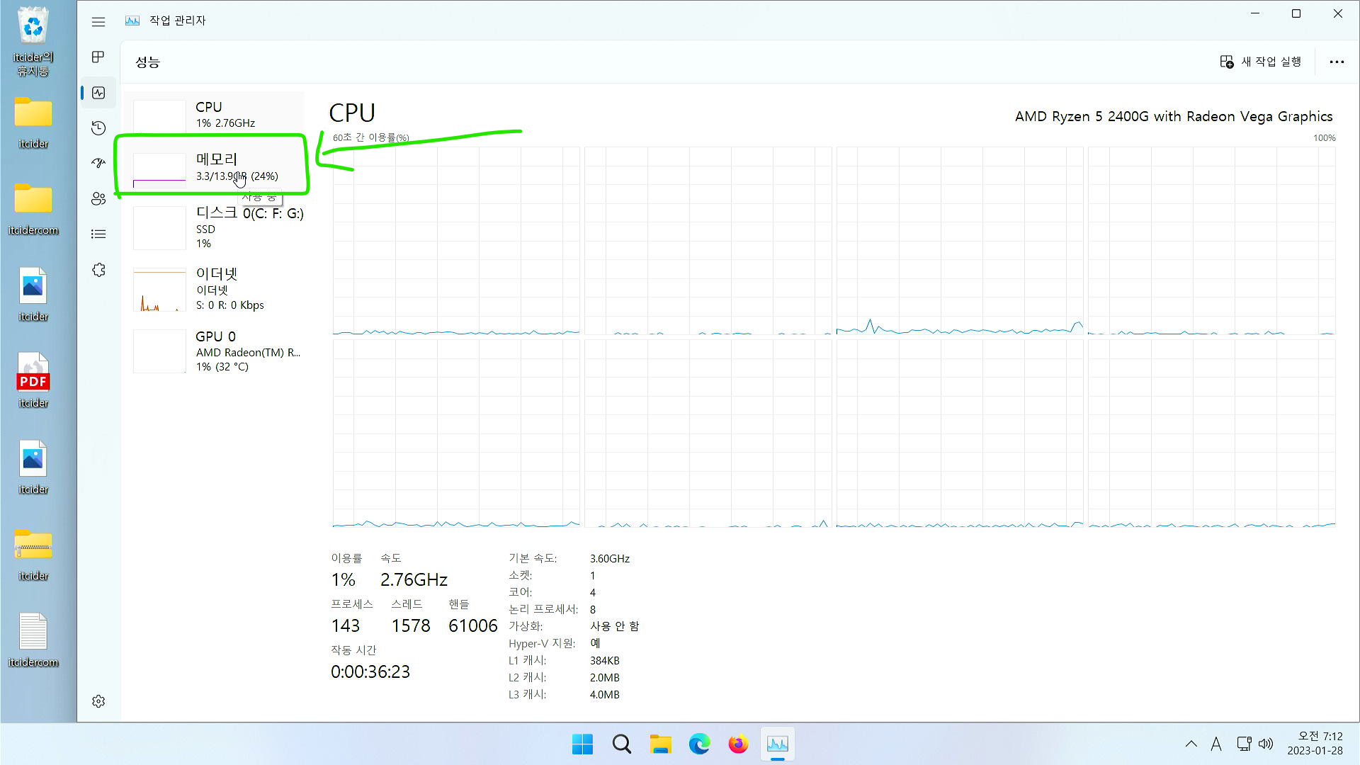1360x765 pixels.
Task: Click the first logical processor graph
Action: tap(456, 241)
